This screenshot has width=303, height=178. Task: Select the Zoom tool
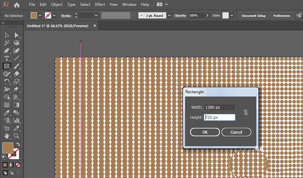point(16,136)
